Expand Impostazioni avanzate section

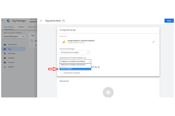tap(72, 73)
